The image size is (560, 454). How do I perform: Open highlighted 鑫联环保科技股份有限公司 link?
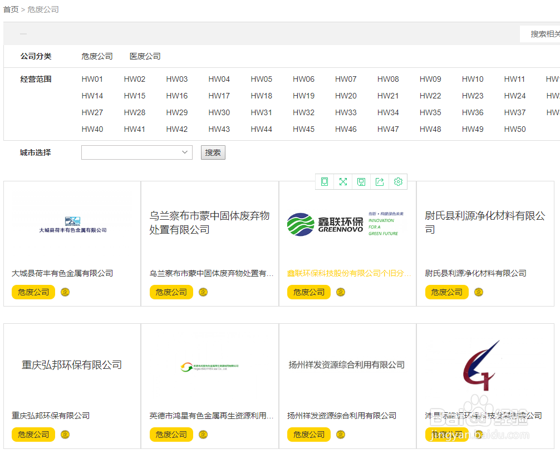pos(349,273)
